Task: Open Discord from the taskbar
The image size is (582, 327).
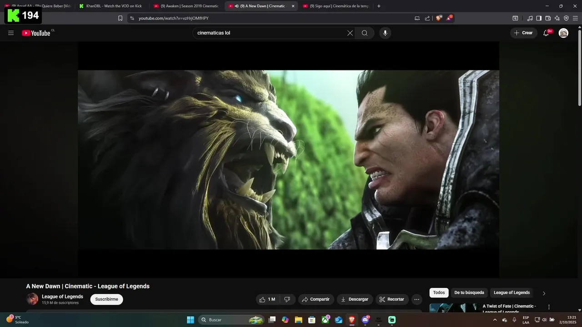Action: 365,320
